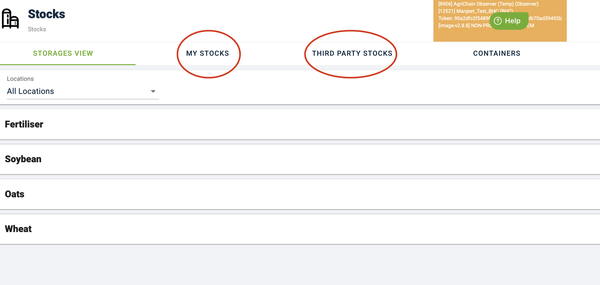Open the Help button label
Viewport: 600px width, 285px height.
coord(513,21)
